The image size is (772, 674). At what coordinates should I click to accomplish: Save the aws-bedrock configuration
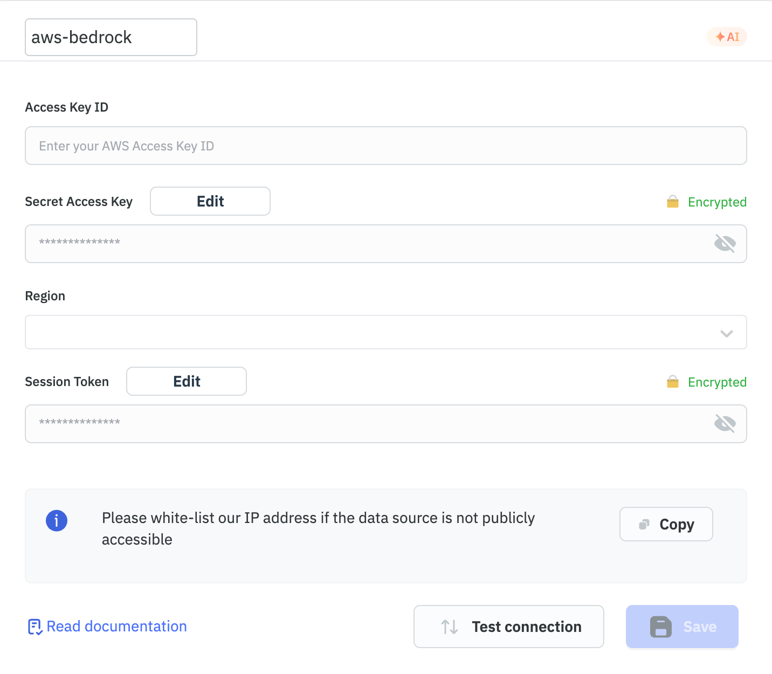(681, 627)
